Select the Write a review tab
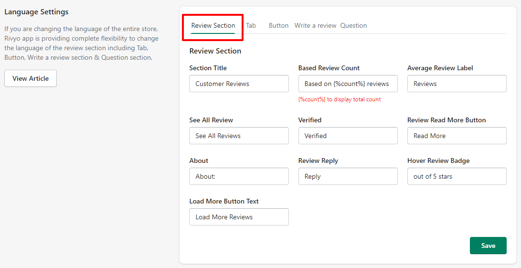The image size is (521, 268). (x=315, y=26)
